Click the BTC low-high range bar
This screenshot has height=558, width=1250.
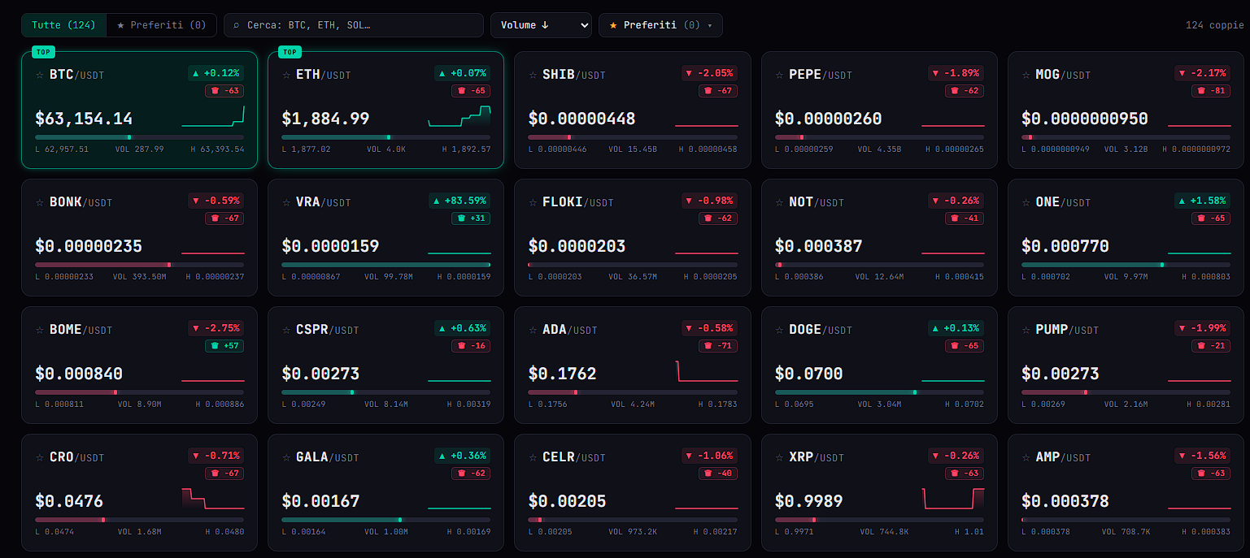[x=140, y=137]
